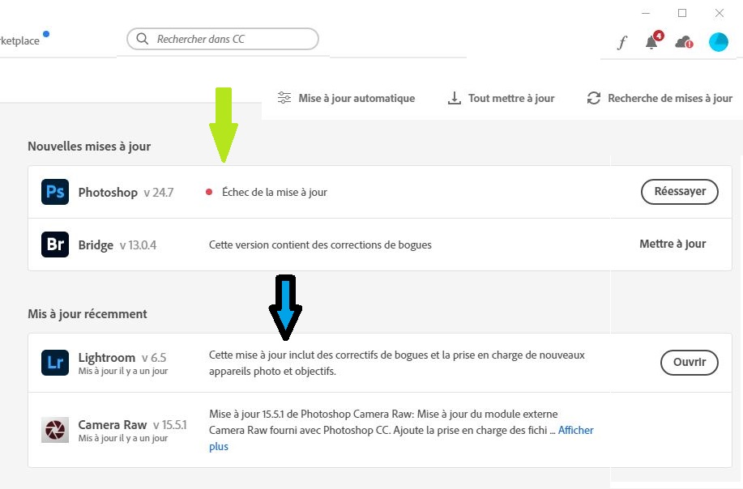Open the fonts icon in header

pyautogui.click(x=622, y=42)
